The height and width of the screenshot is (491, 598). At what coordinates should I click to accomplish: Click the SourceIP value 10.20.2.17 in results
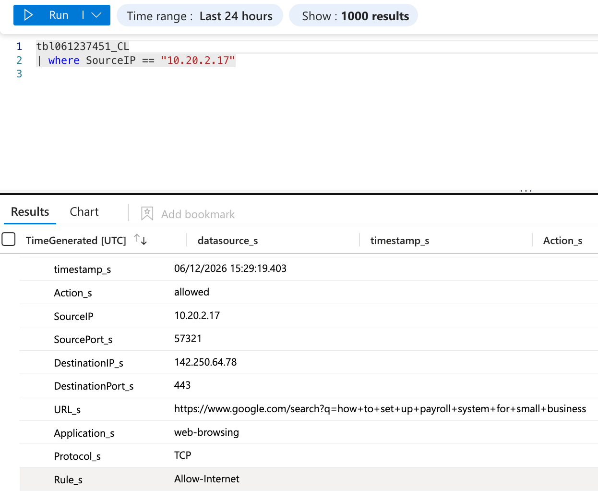pos(197,316)
